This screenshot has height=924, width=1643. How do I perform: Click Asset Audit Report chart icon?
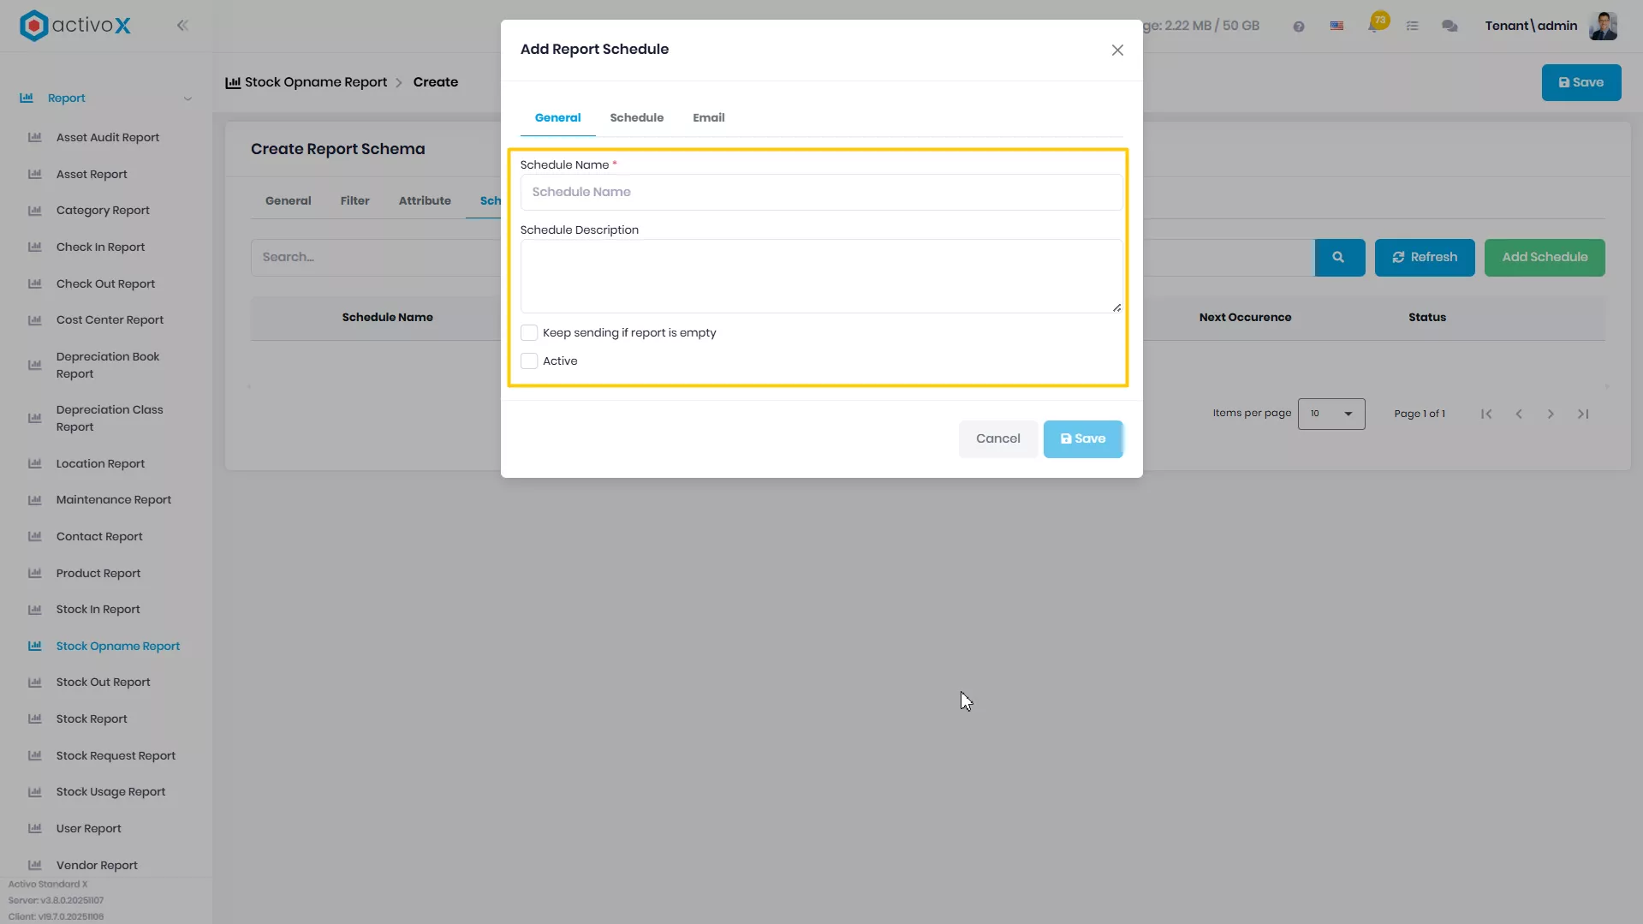pos(35,137)
